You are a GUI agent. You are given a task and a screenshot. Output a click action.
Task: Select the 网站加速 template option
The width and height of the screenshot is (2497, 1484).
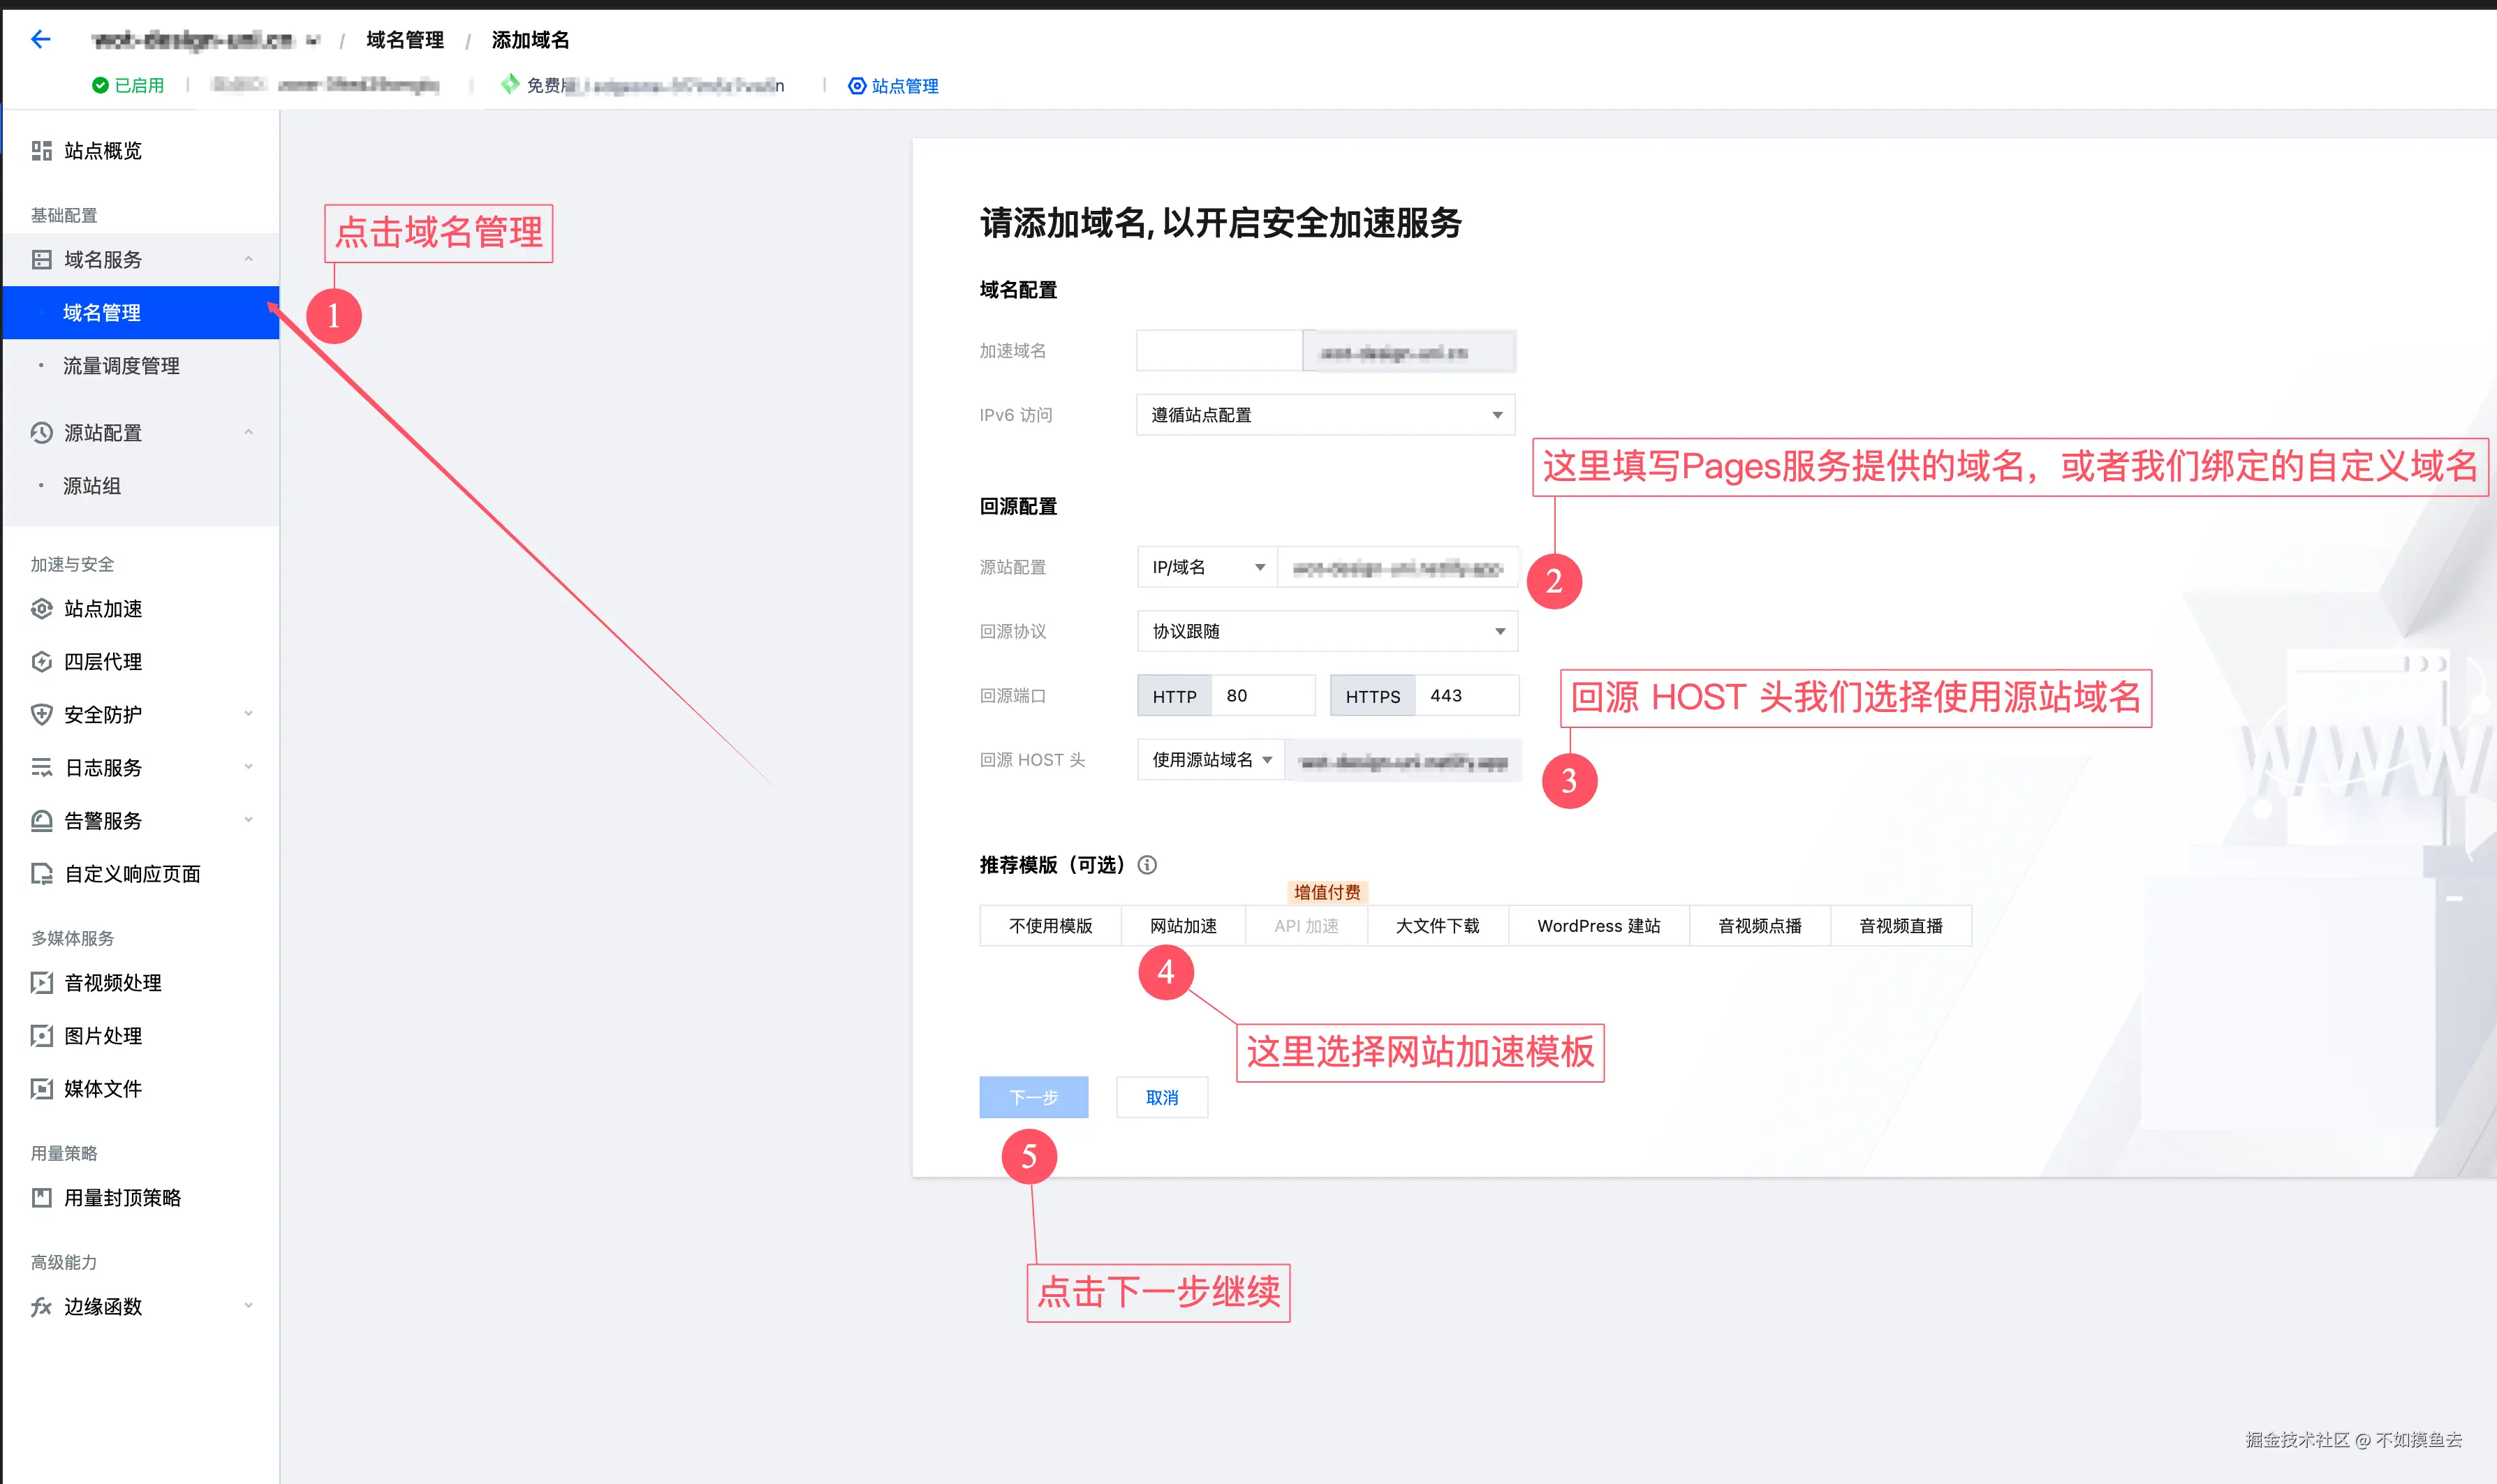(x=1182, y=926)
